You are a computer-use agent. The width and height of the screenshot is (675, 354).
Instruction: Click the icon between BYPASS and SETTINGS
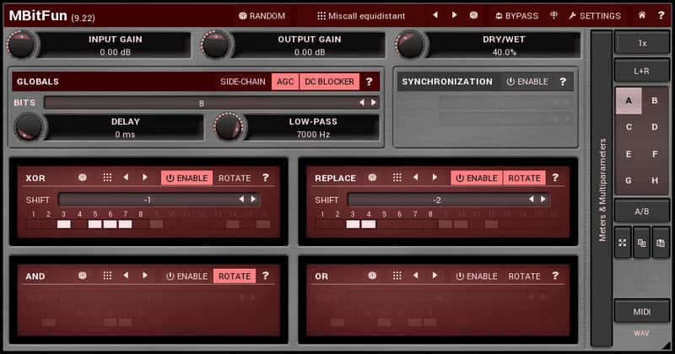(553, 15)
